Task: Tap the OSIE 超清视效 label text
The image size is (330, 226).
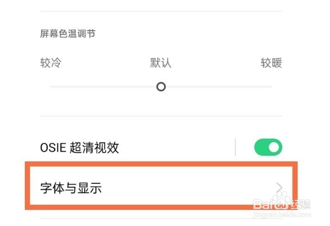Action: [x=80, y=147]
